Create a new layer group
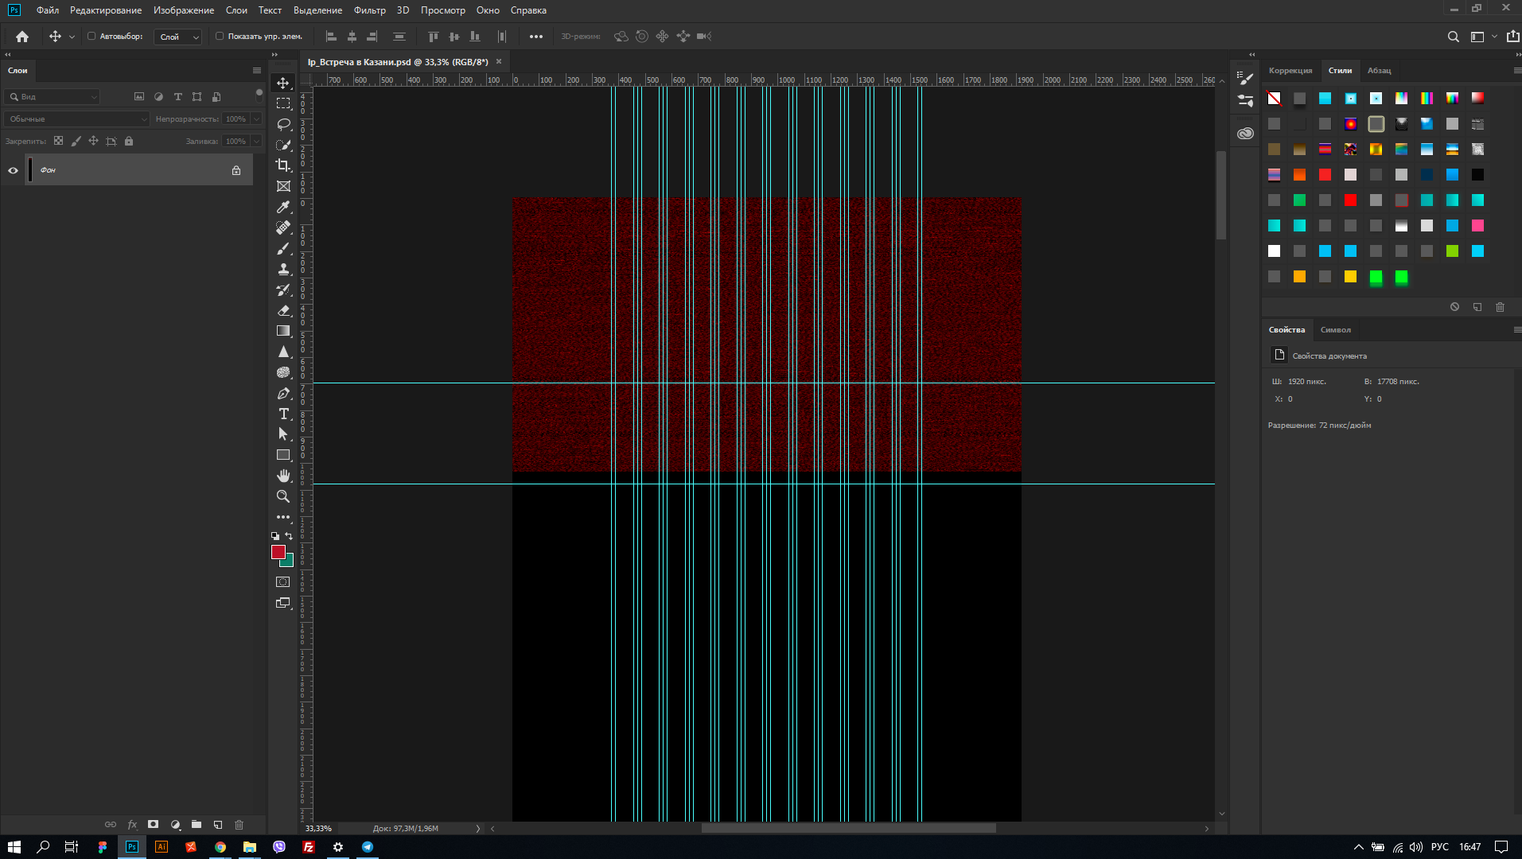Viewport: 1522px width, 859px height. (197, 825)
